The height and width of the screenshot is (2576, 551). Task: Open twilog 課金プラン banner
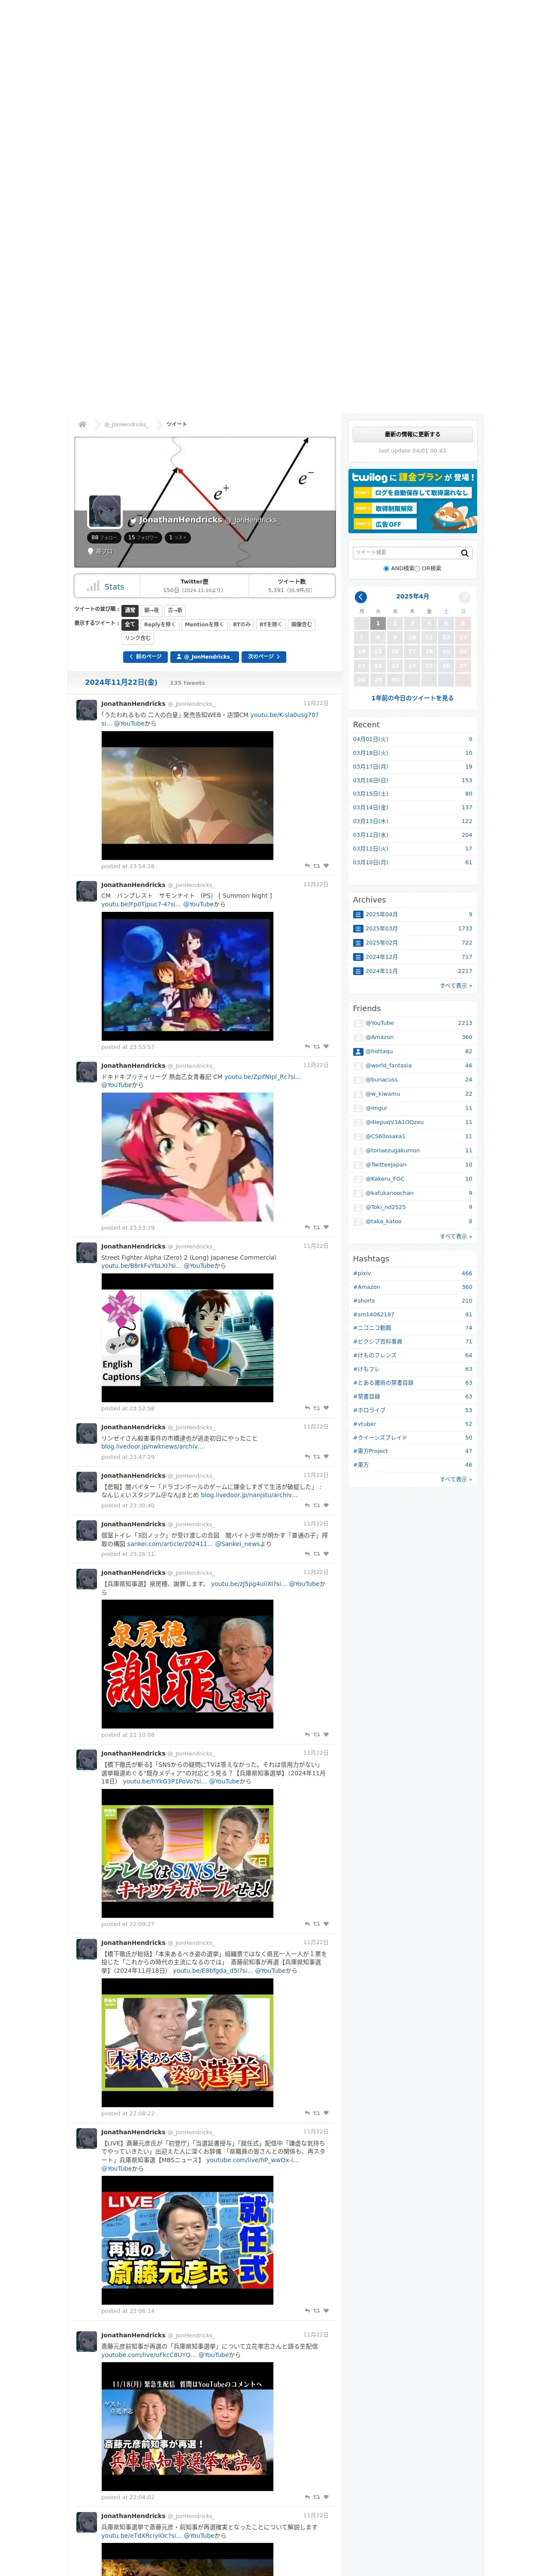(x=412, y=501)
